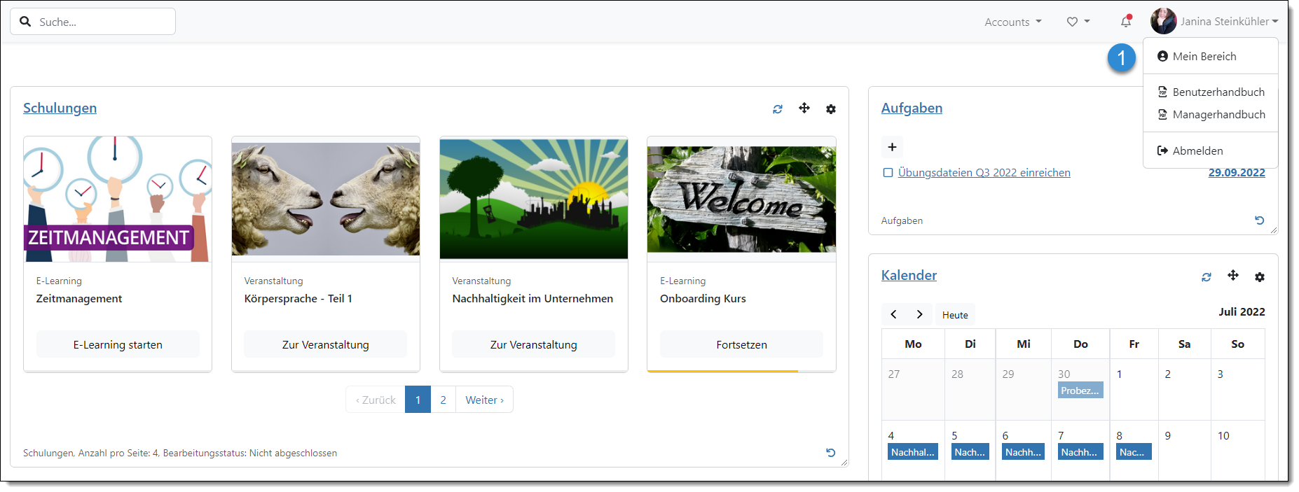Open Kalender widget settings gear

tap(1259, 277)
